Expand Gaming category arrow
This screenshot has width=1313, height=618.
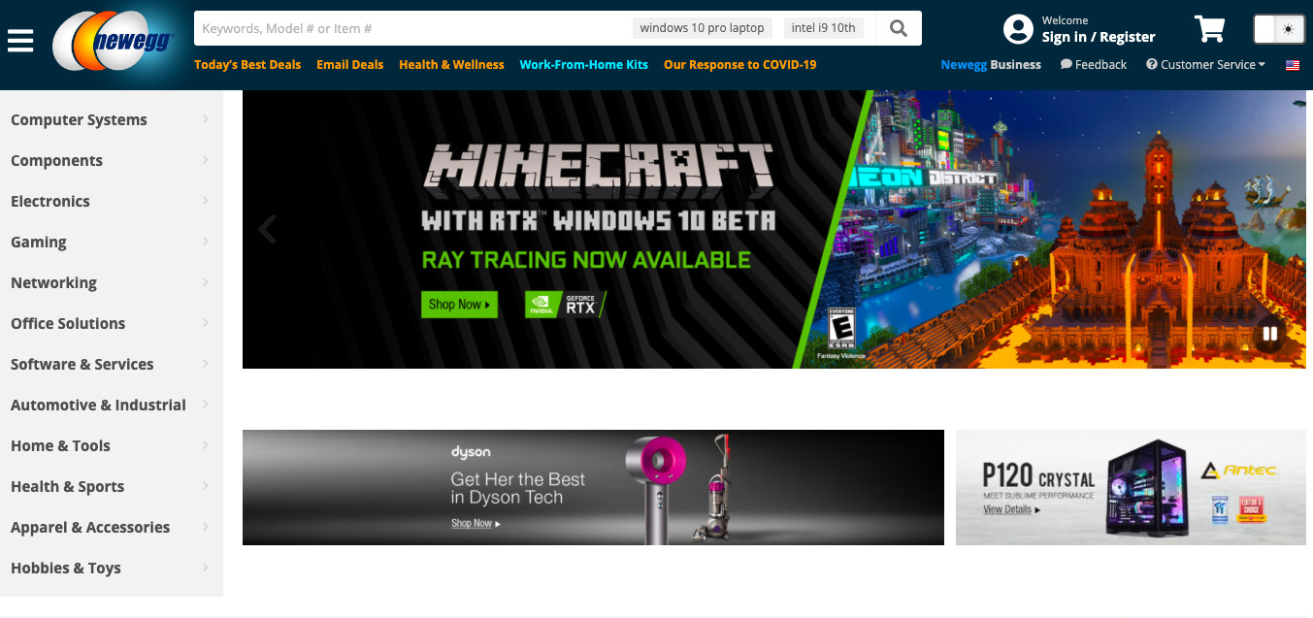tap(206, 242)
